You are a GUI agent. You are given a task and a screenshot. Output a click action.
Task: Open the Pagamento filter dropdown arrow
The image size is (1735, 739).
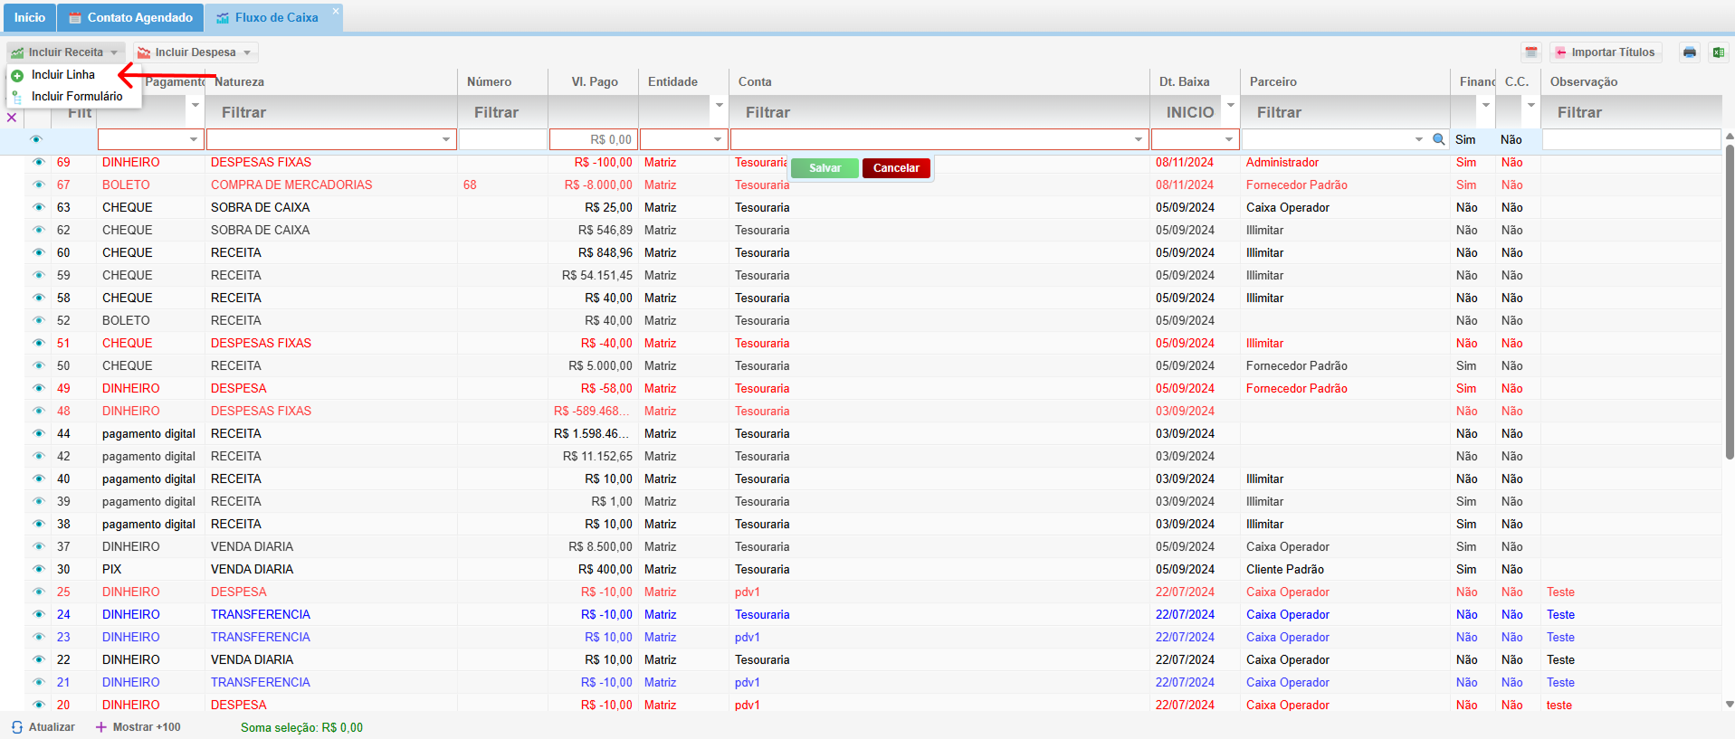click(x=195, y=105)
